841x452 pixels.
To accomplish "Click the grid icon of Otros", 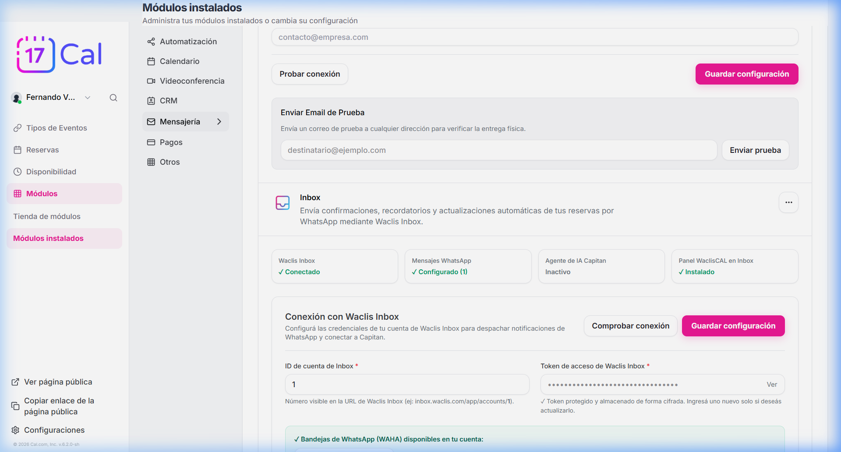I will 151,162.
